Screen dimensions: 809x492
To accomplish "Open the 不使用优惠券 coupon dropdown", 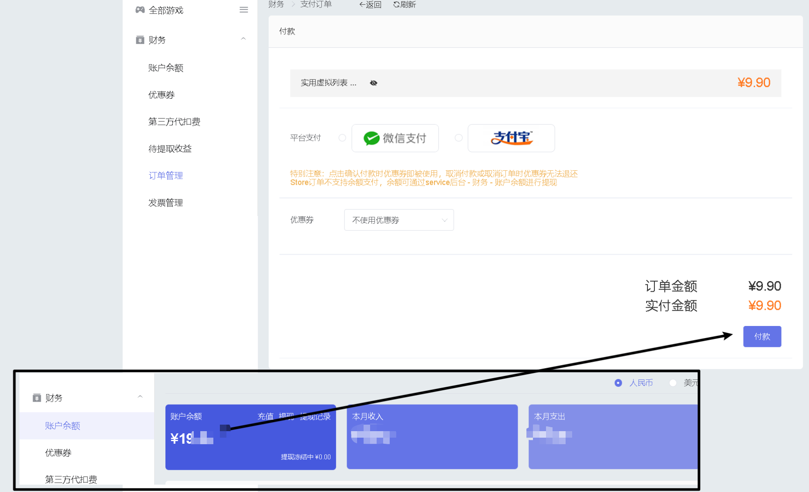I will (x=398, y=220).
